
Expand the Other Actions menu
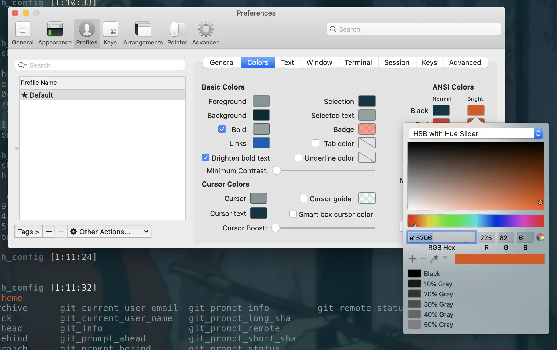[x=109, y=232]
